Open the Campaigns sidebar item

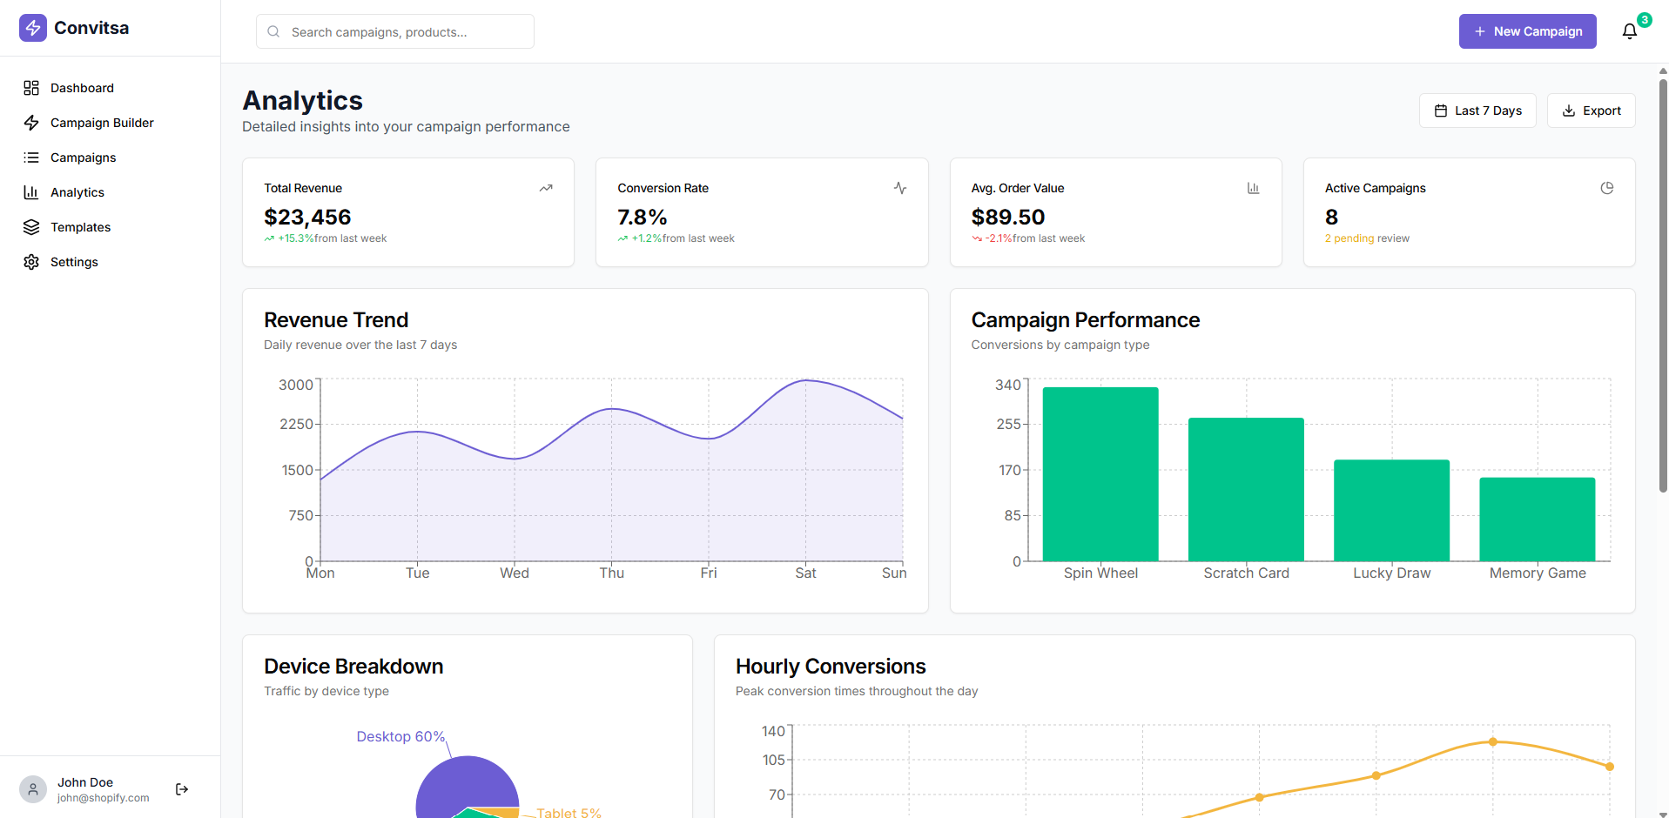[x=110, y=158]
